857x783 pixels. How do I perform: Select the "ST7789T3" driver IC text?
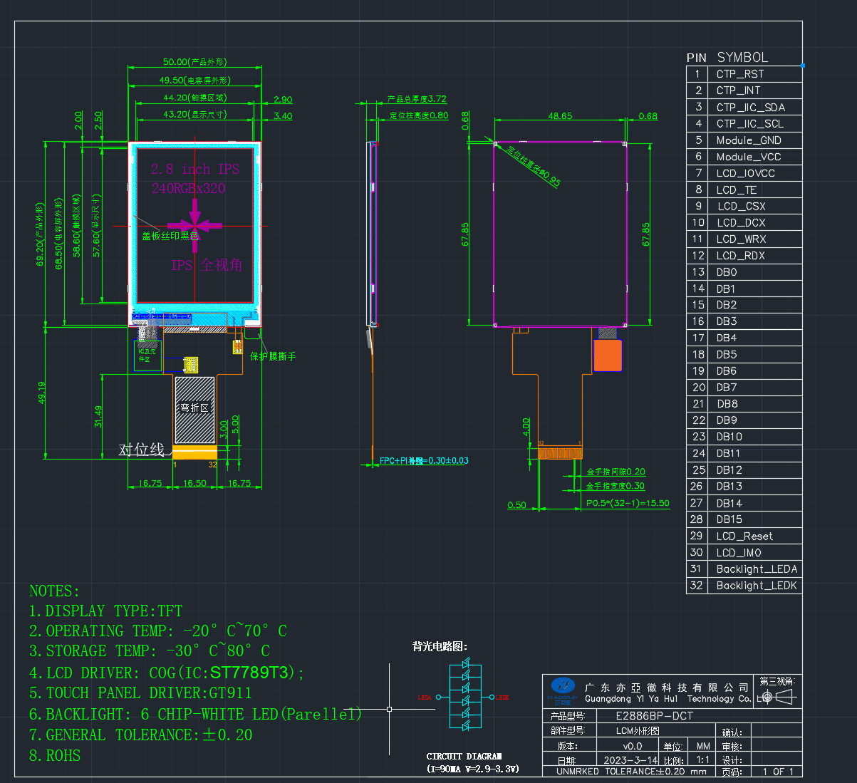(249, 673)
